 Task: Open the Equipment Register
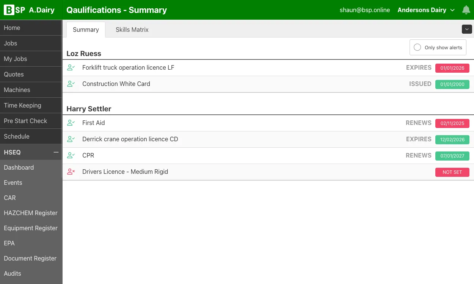pyautogui.click(x=31, y=228)
